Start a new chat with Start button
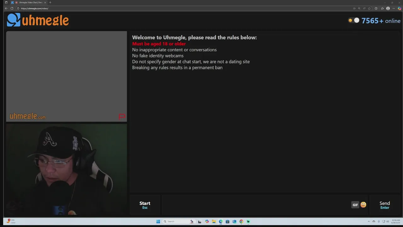 click(x=145, y=205)
